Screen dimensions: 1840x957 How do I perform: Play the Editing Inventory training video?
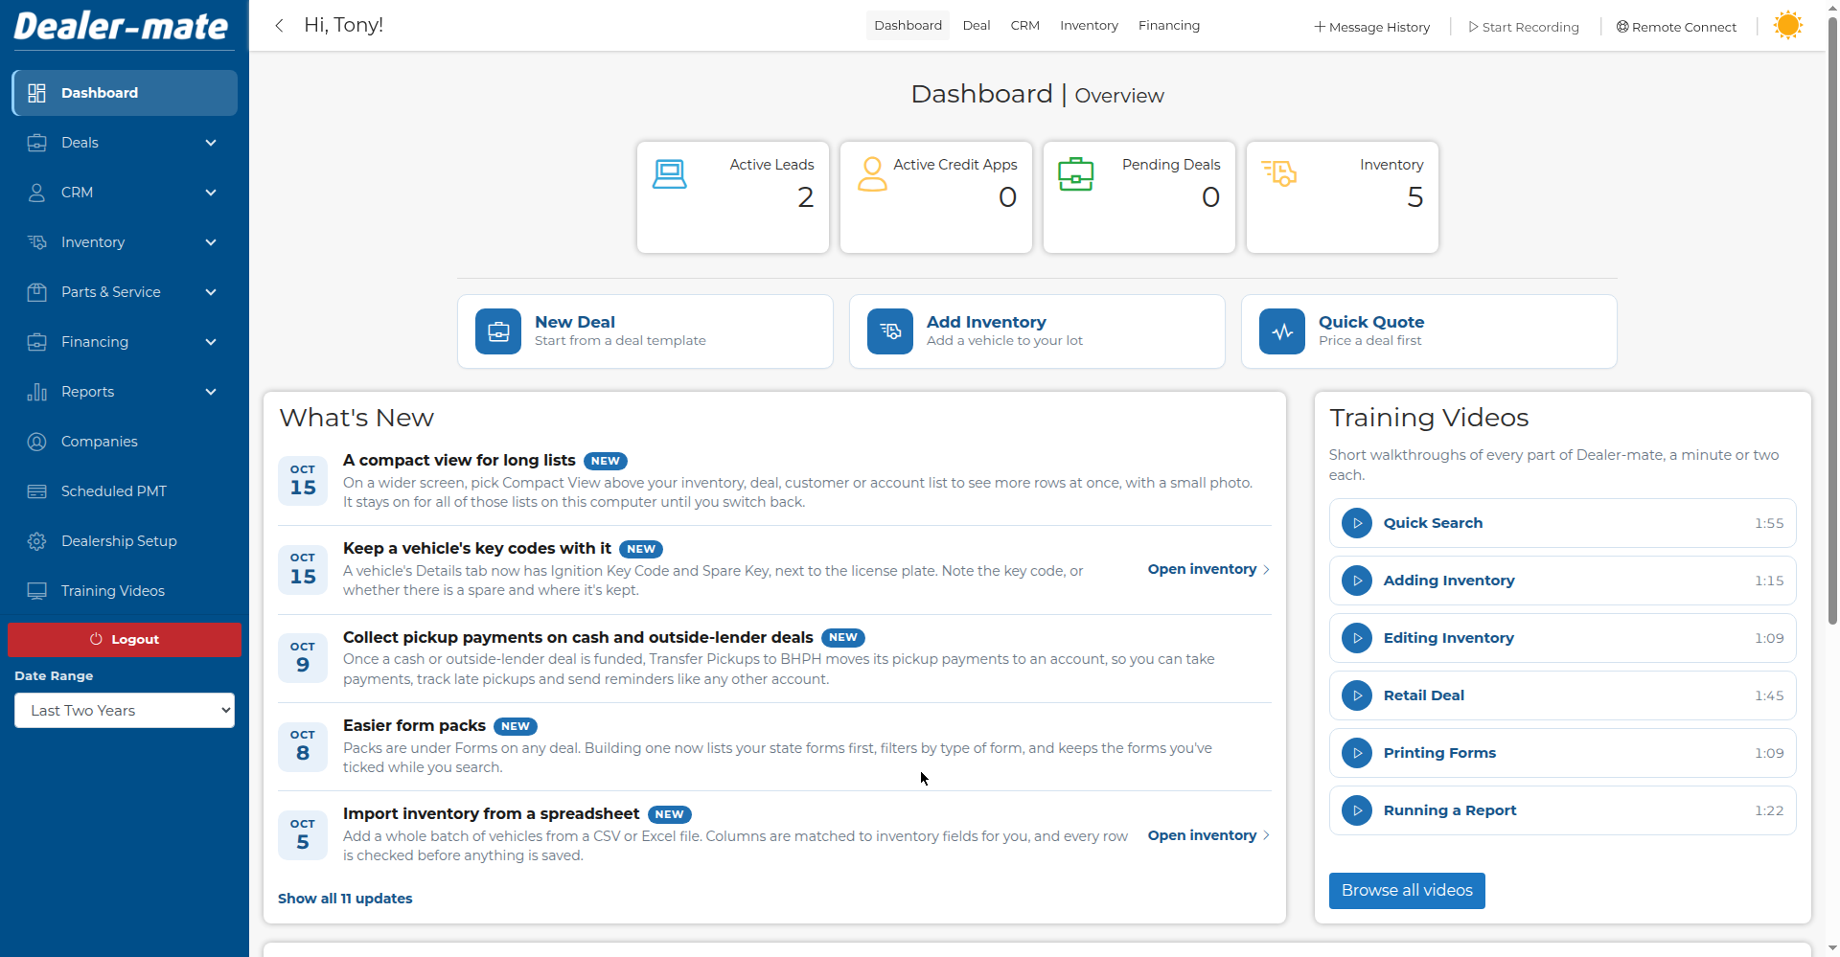tap(1562, 638)
